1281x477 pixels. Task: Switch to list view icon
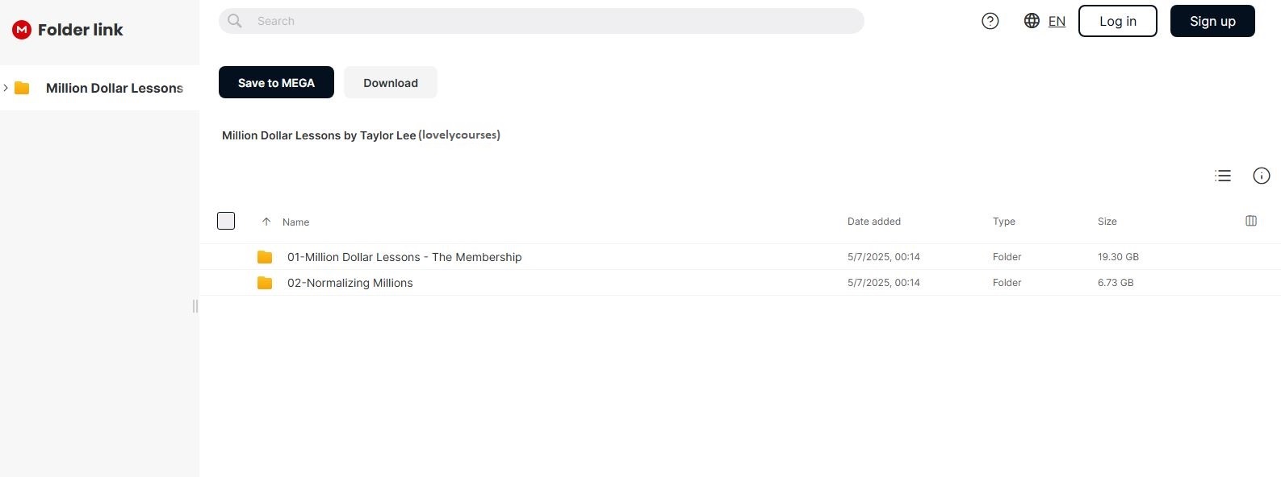pos(1223,176)
